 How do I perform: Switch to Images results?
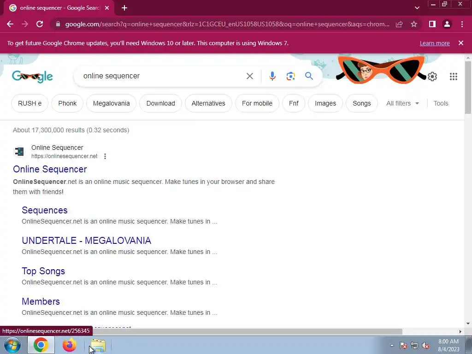click(x=325, y=103)
